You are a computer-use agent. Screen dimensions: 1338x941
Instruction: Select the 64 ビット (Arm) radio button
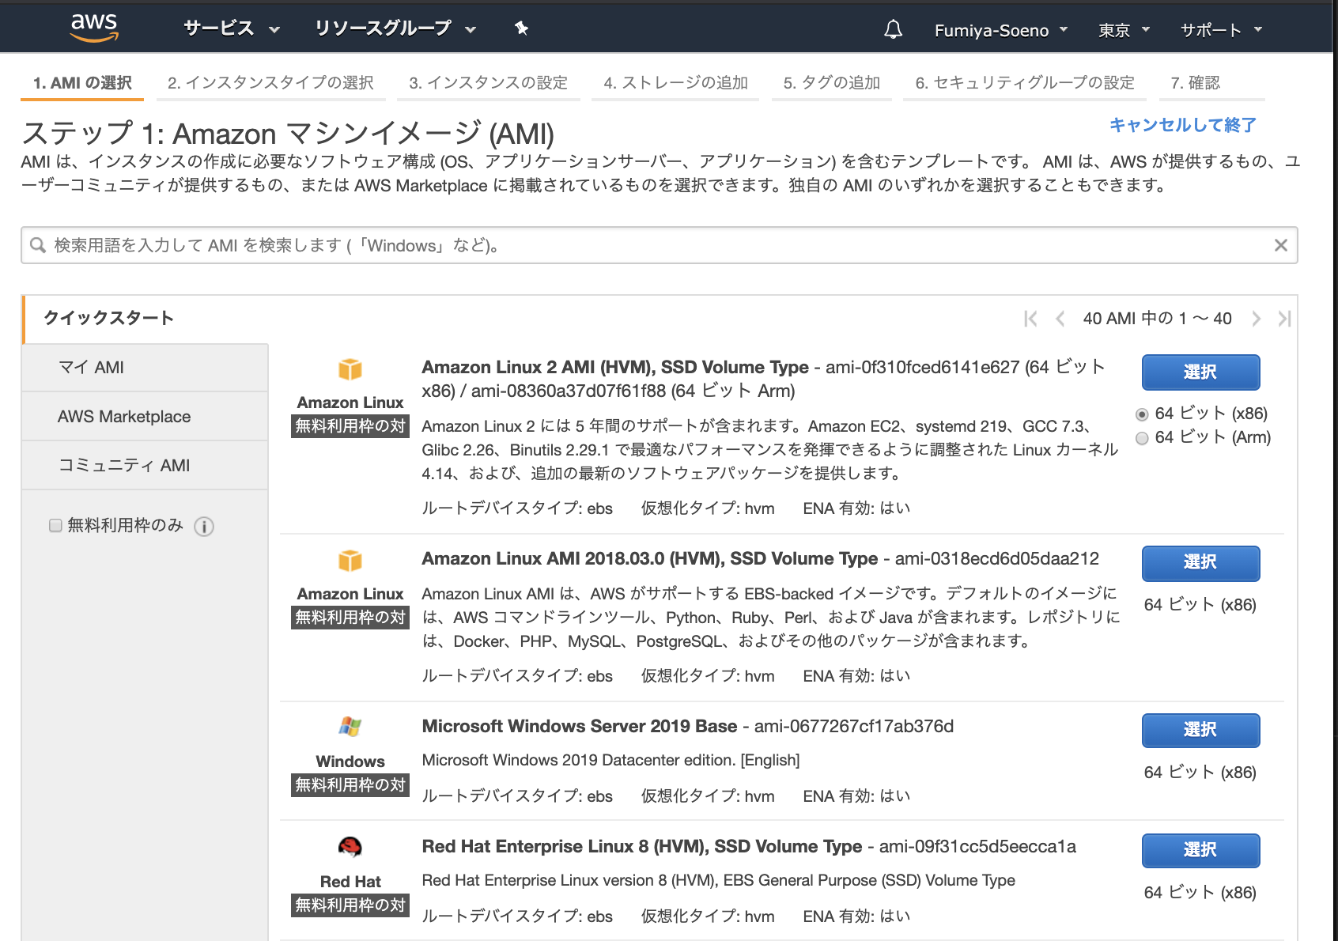(1142, 437)
